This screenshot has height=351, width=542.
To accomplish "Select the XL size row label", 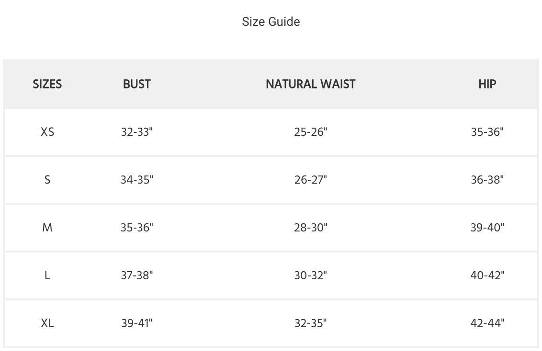I will pos(47,323).
